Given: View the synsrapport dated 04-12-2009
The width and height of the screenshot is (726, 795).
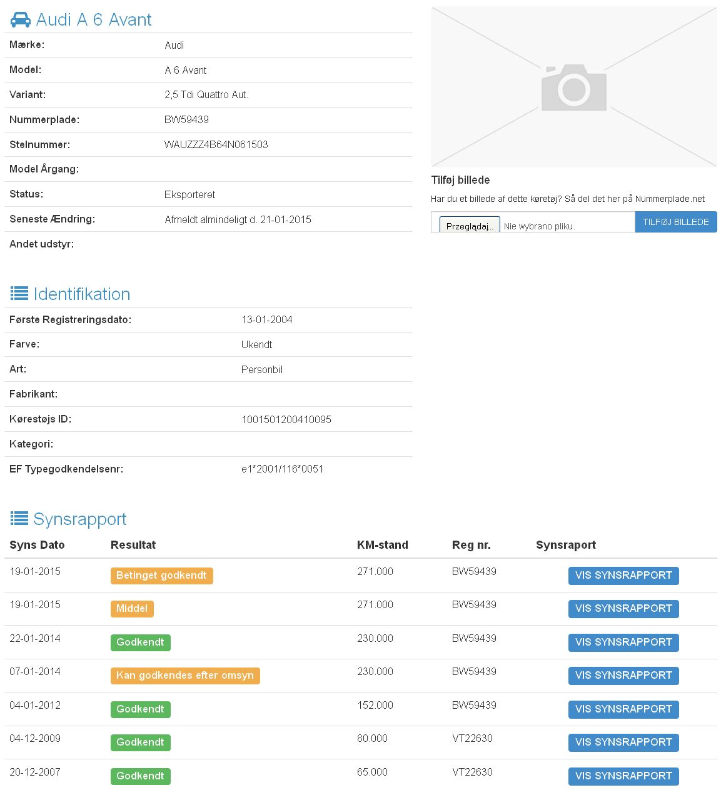Looking at the screenshot, I should click(x=623, y=742).
